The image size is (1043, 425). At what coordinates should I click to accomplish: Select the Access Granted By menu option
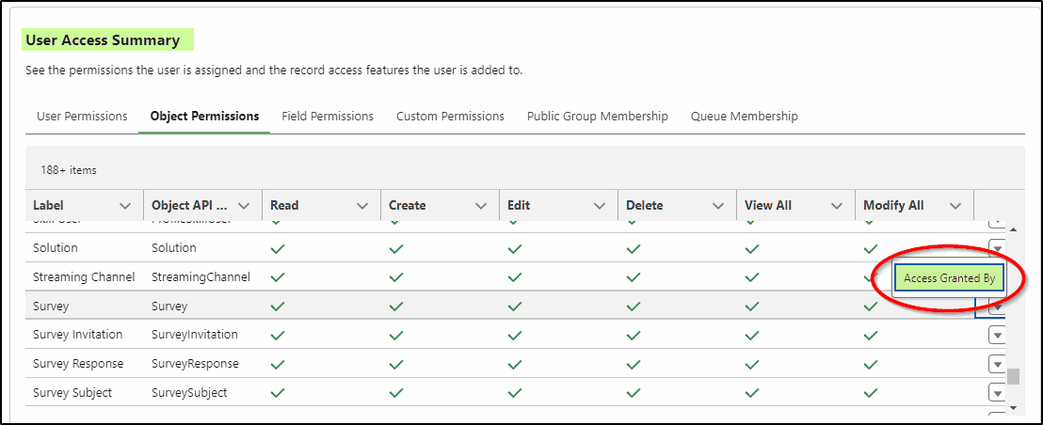coord(949,279)
